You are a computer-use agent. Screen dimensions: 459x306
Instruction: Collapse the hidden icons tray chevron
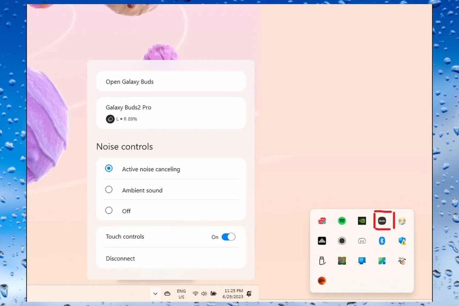155,294
